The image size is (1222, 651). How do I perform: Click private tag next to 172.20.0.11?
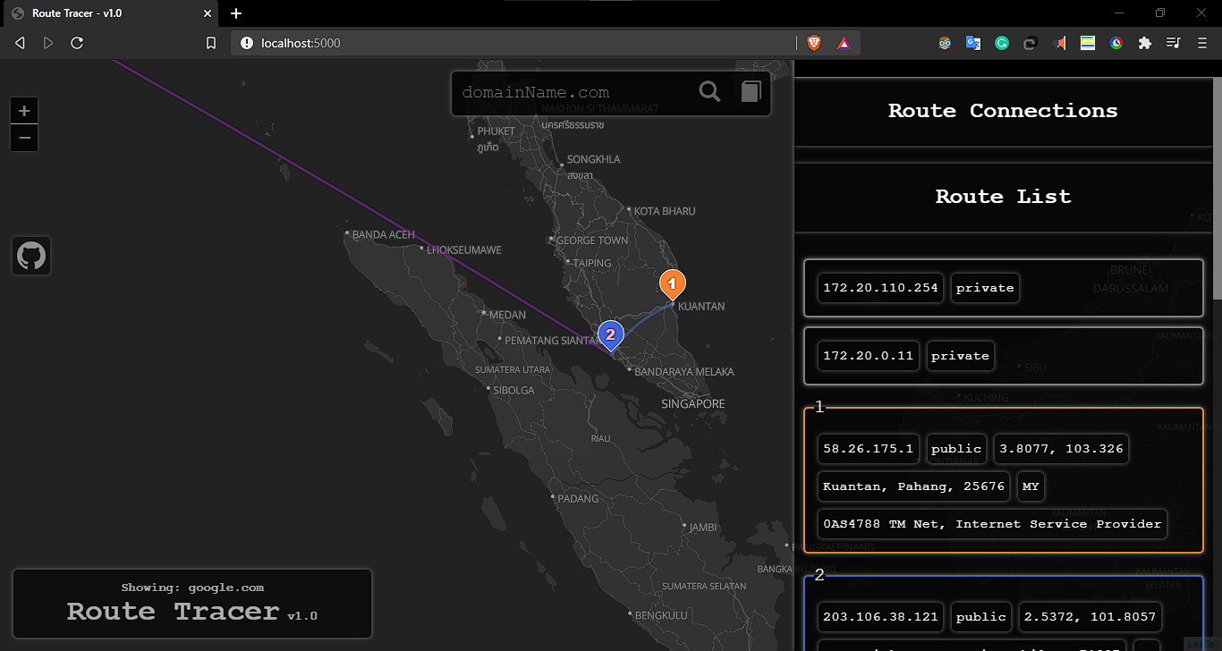coord(960,356)
